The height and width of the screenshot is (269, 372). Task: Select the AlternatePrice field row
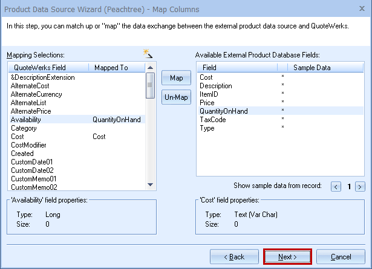point(77,111)
